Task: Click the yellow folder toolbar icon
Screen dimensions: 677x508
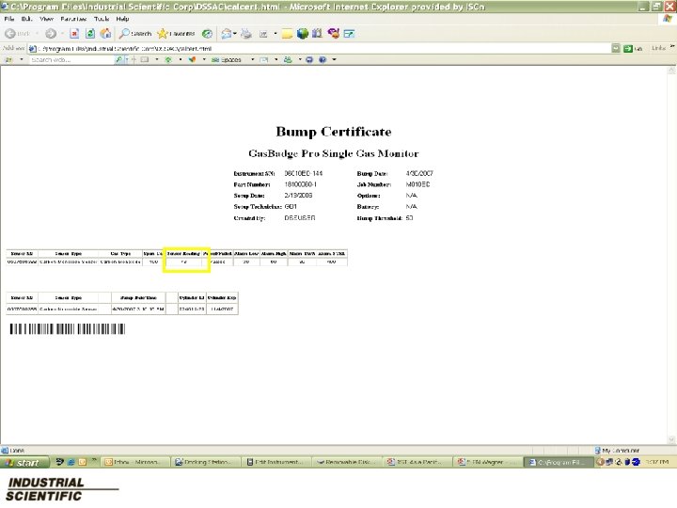Action: [x=287, y=34]
